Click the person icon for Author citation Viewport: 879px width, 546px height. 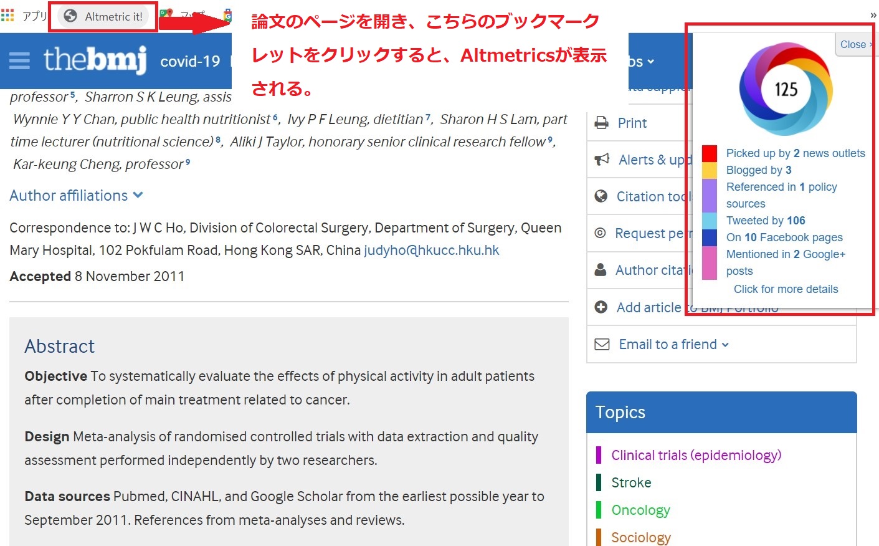click(x=601, y=270)
